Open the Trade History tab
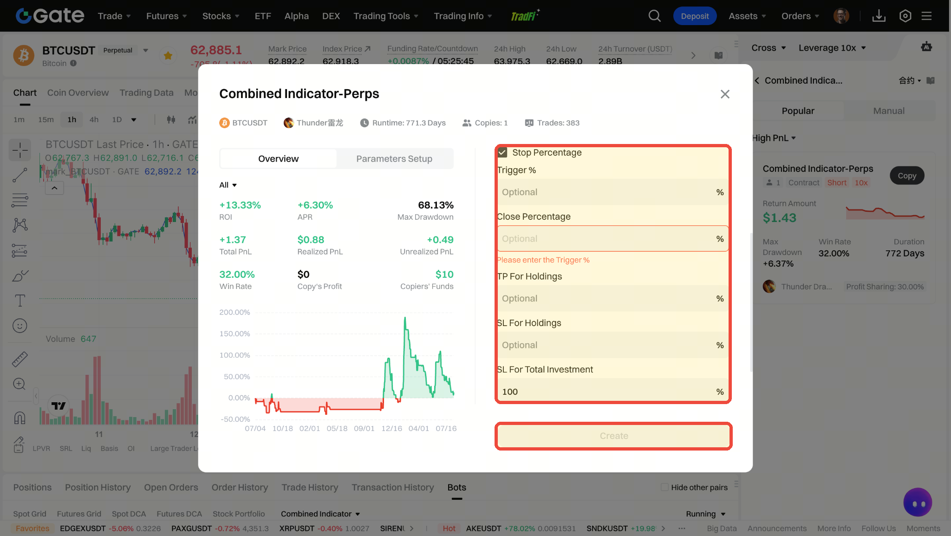Image resolution: width=951 pixels, height=536 pixels. tap(310, 487)
